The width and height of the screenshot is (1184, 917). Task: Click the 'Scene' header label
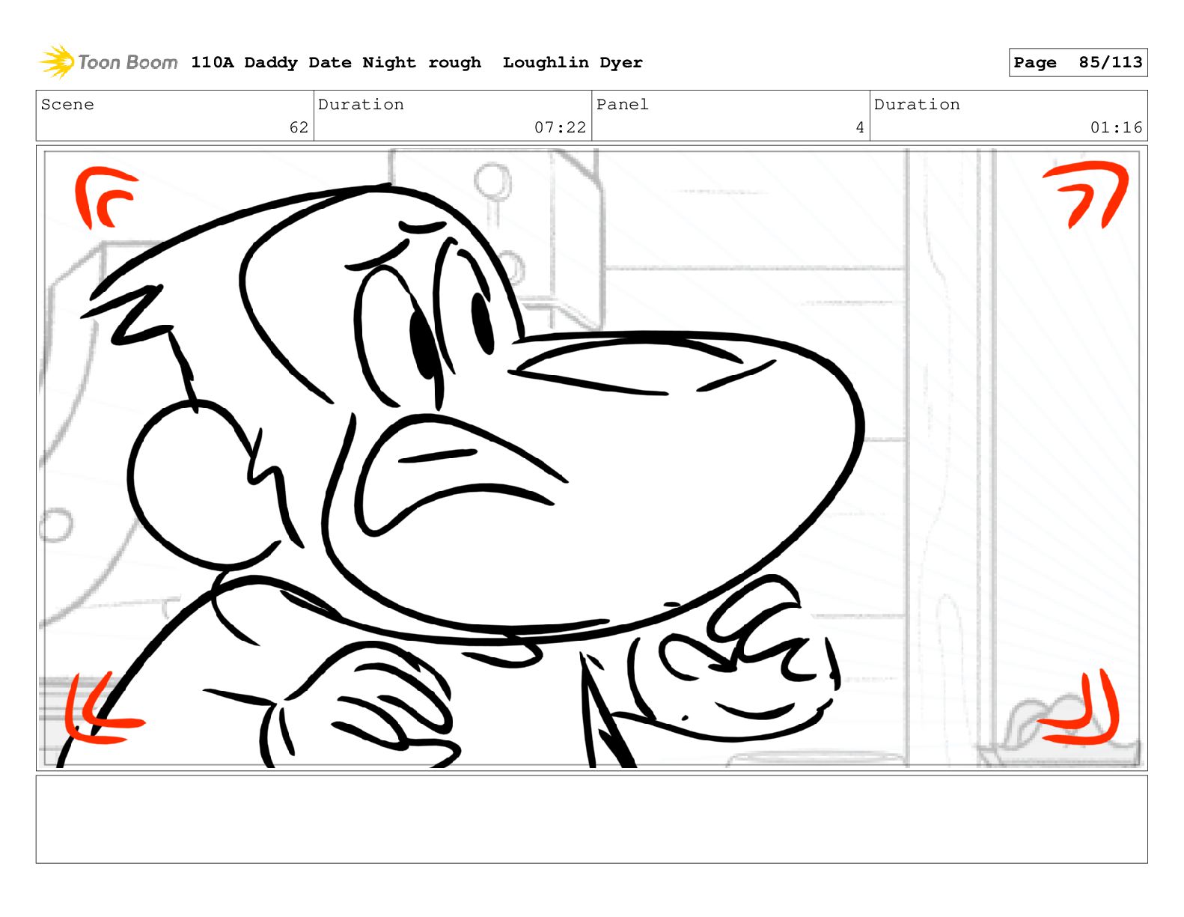[67, 105]
